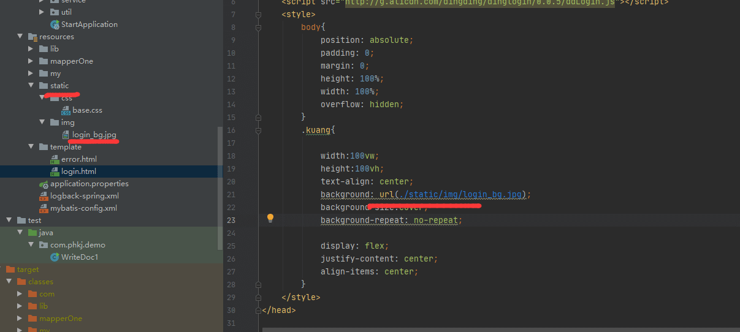Expand the util package arrow
This screenshot has width=740, height=332.
point(42,12)
